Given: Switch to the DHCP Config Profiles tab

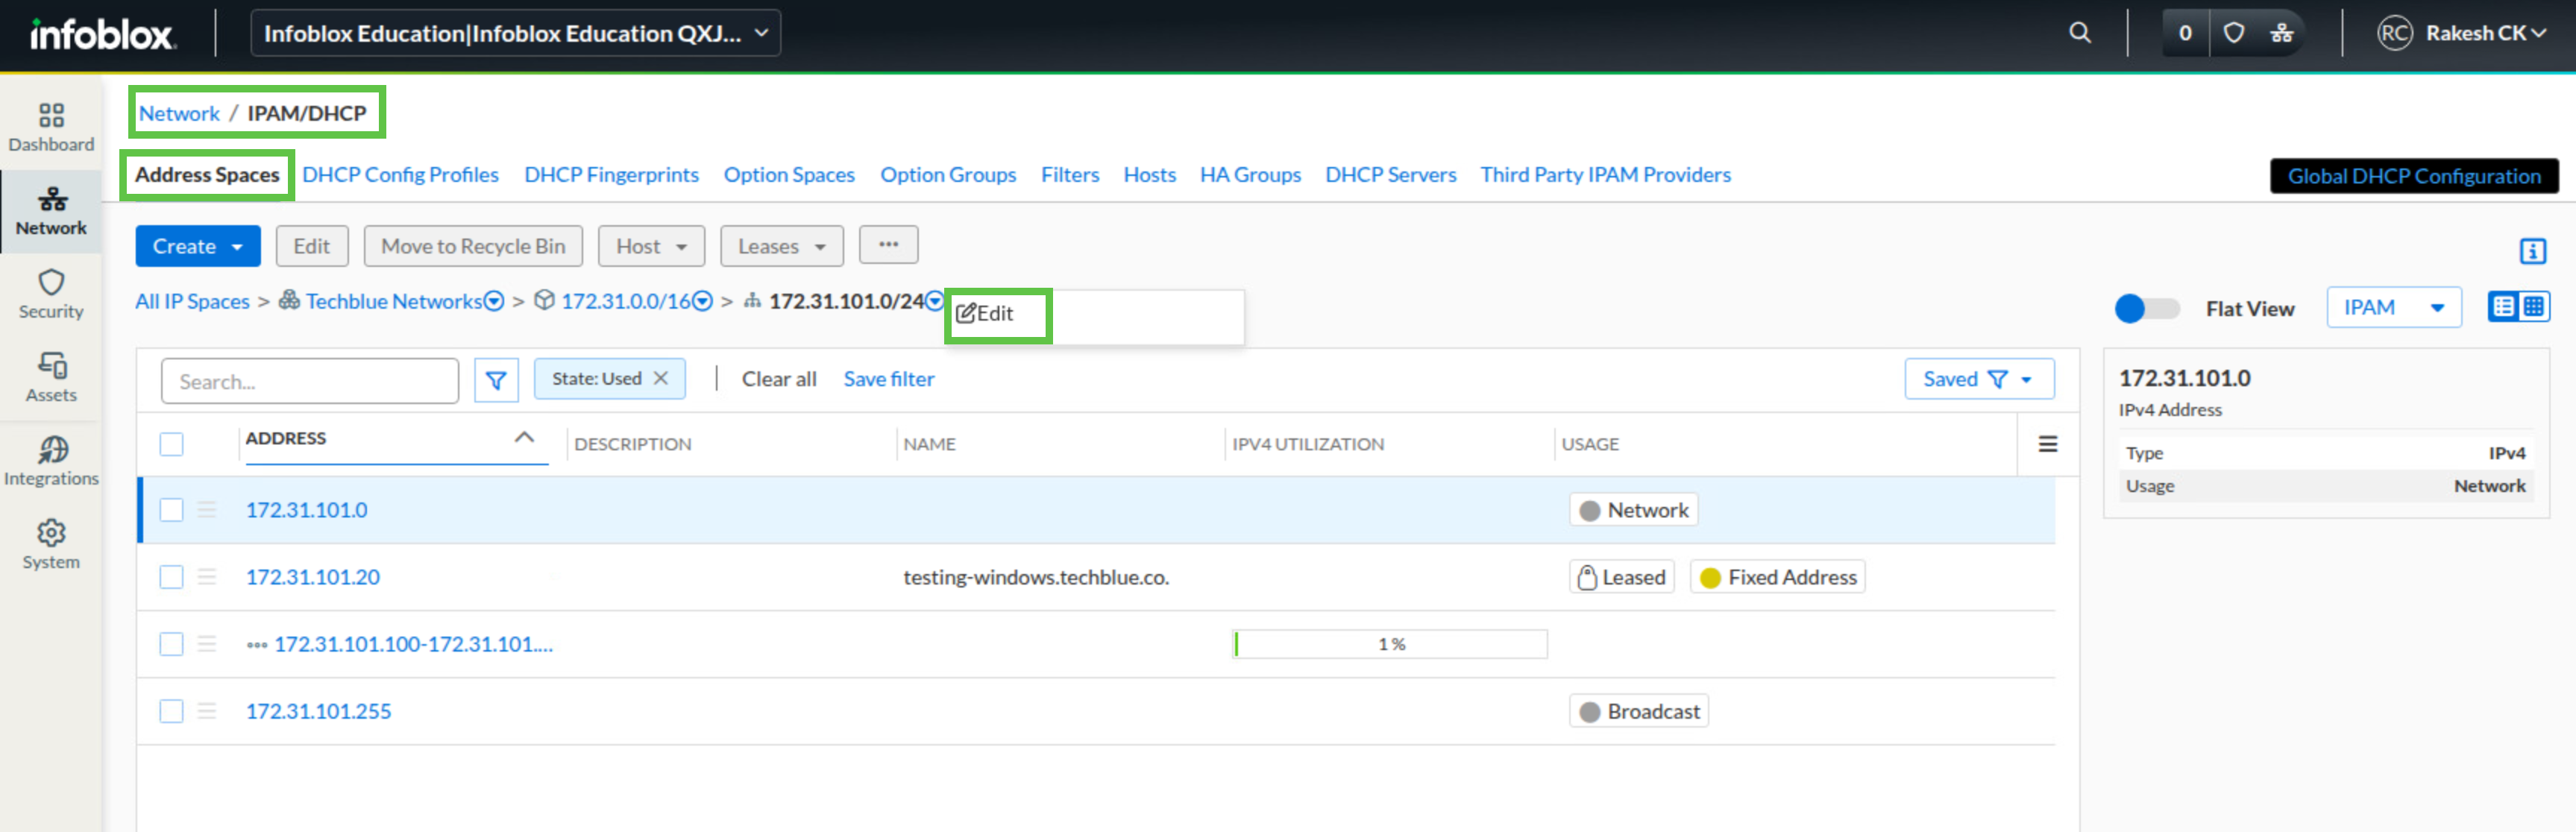Looking at the screenshot, I should (400, 175).
